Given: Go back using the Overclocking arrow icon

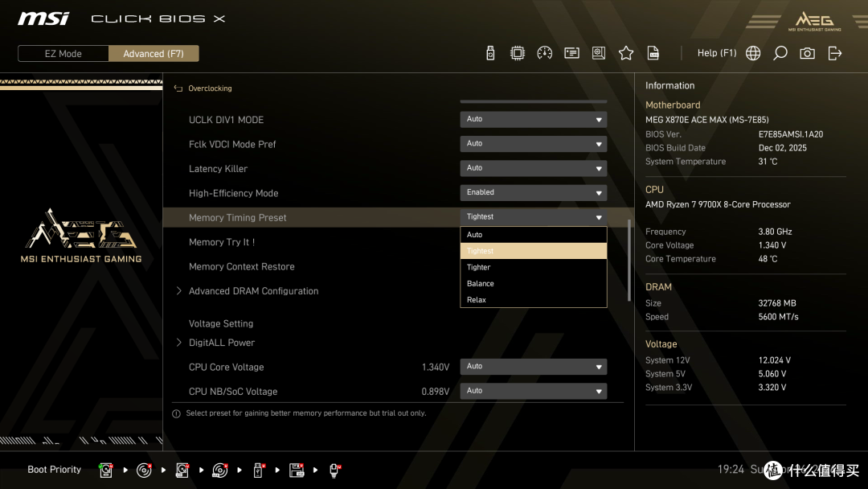Looking at the screenshot, I should [x=178, y=88].
